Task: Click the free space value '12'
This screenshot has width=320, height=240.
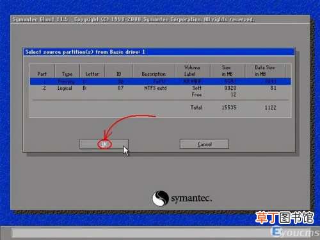Action: pos(234,94)
